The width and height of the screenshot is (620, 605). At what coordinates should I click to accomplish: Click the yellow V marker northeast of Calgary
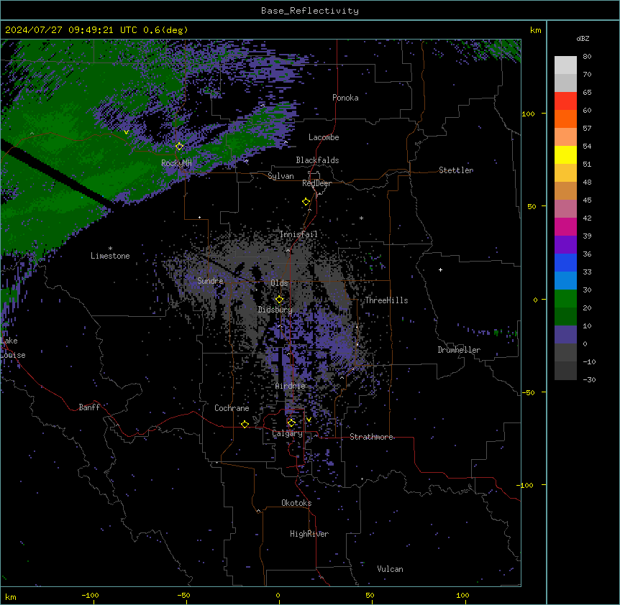(309, 420)
